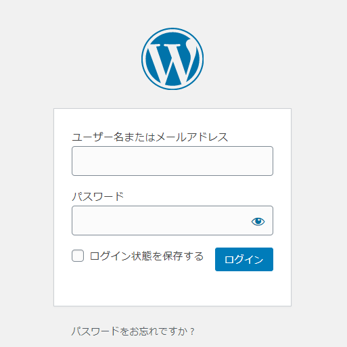Click the ログイン状態を保存する label text
Screen dimensions: 347x347
[x=147, y=256]
